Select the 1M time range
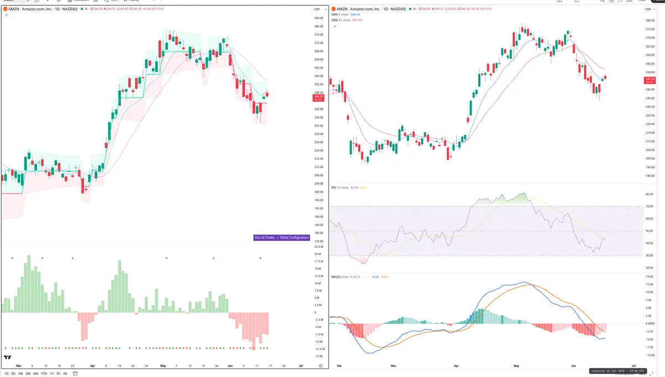Viewport: 665px width, 377px height. 21,374
